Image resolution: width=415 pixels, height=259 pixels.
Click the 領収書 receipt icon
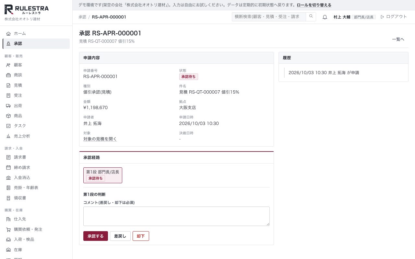(x=8, y=198)
